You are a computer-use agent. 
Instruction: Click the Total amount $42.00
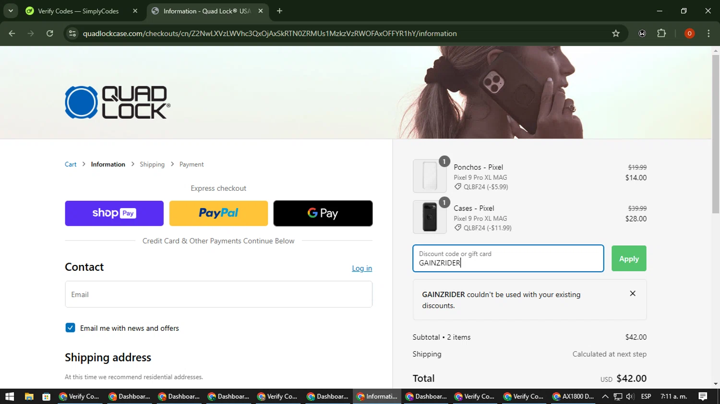pos(631,378)
